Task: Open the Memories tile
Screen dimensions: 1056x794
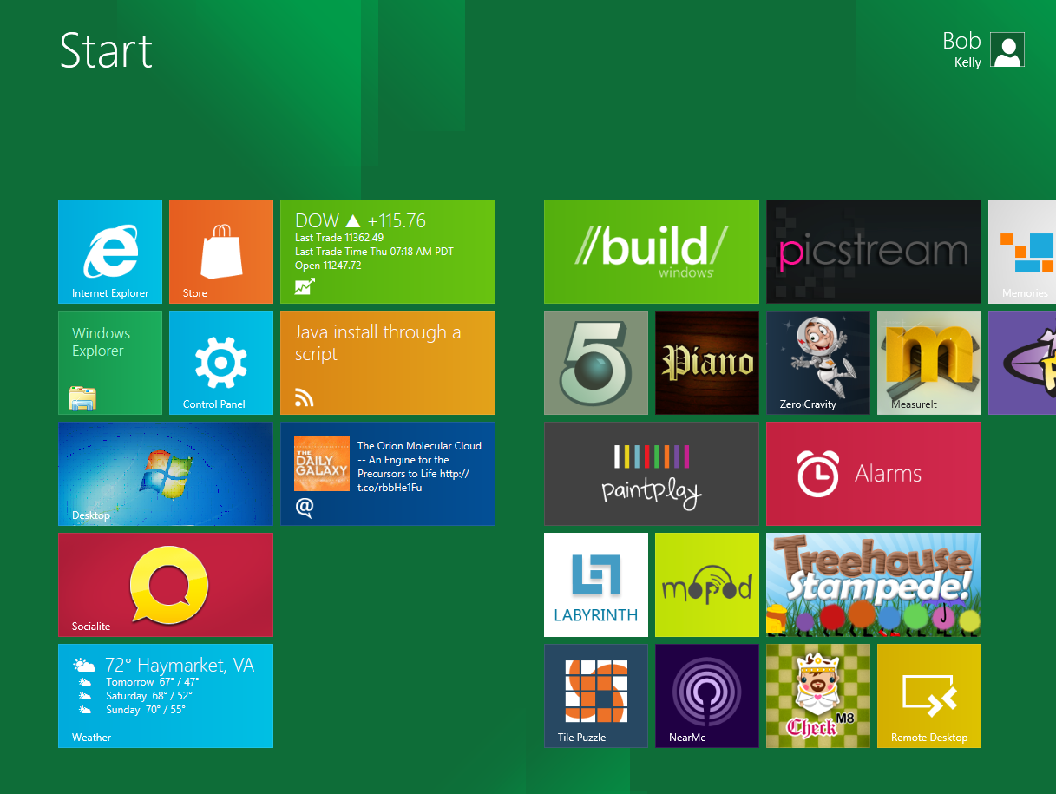Action: [x=1022, y=252]
